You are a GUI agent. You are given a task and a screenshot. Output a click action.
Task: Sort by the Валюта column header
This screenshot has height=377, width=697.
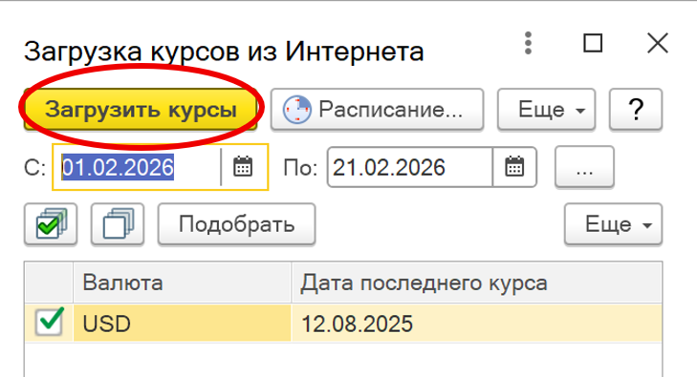coord(183,283)
